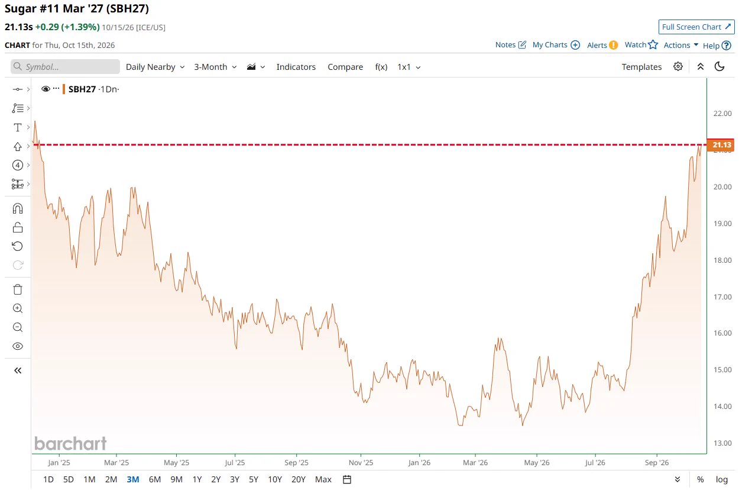Open the date range calendar icon
739x490 pixels.
pyautogui.click(x=347, y=479)
